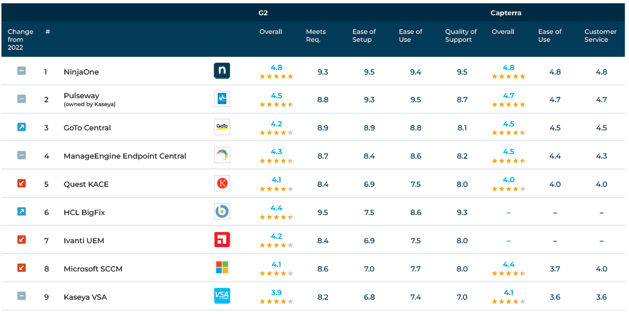
Task: Click the Capterra Ease of Use header
Action: [549, 36]
